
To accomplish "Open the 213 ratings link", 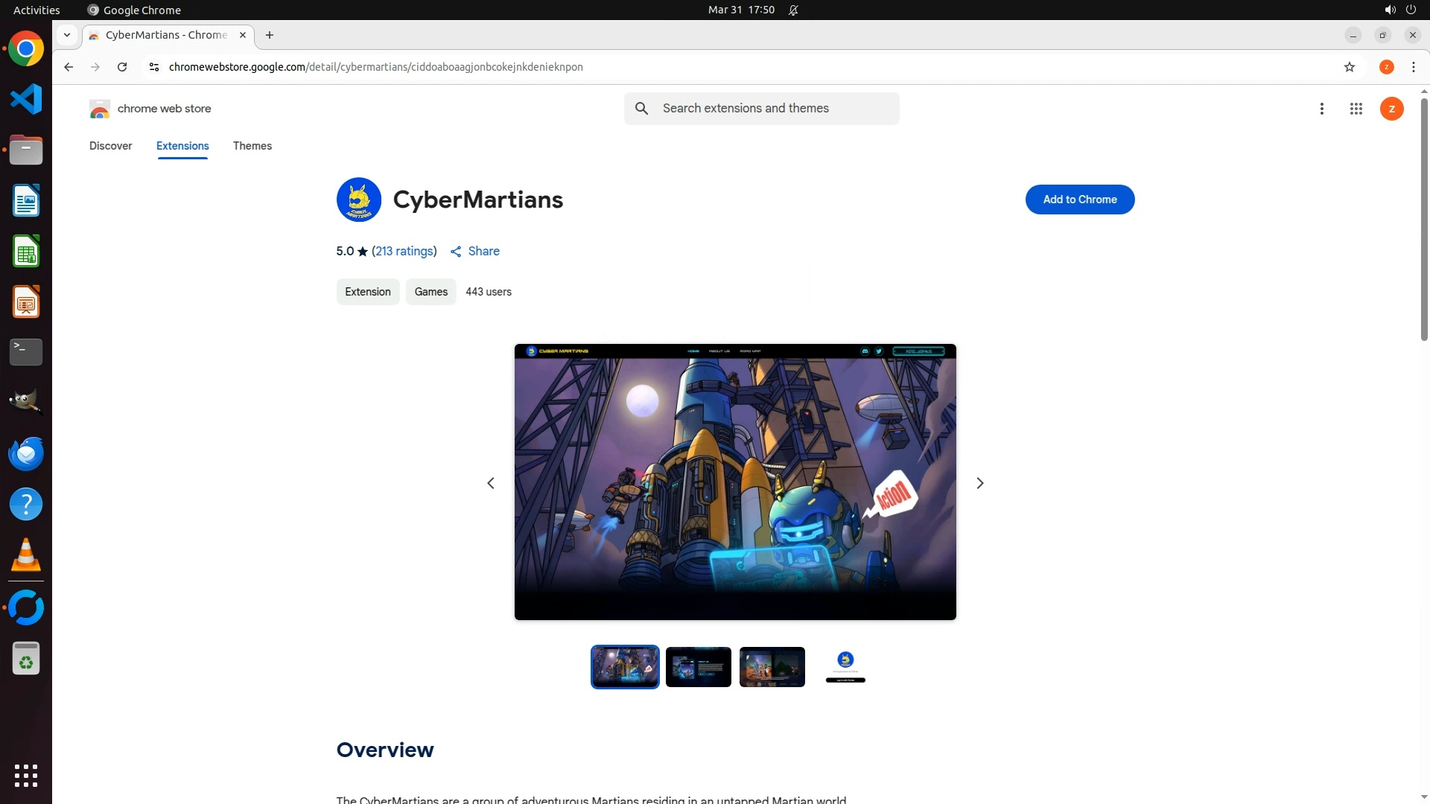I will [x=404, y=252].
